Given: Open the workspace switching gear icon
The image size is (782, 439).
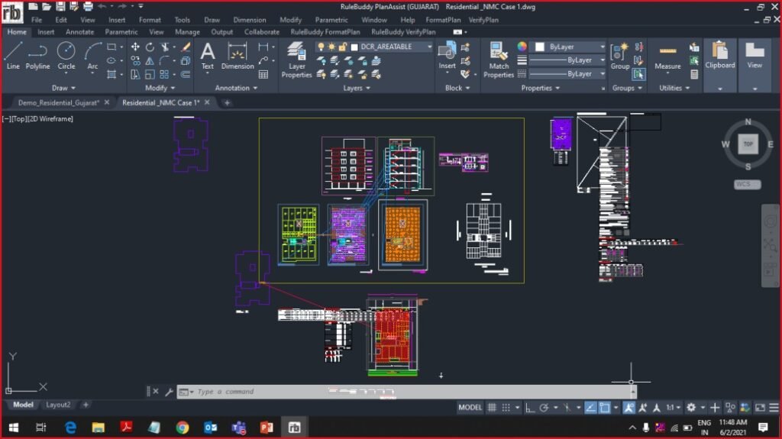Looking at the screenshot, I should [x=690, y=408].
